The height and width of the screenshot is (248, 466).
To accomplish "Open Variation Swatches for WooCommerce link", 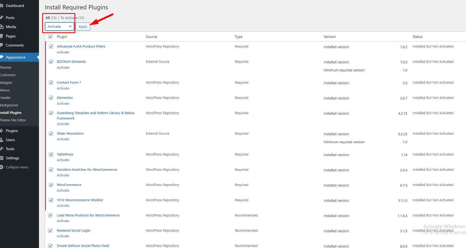I will pos(87,170).
